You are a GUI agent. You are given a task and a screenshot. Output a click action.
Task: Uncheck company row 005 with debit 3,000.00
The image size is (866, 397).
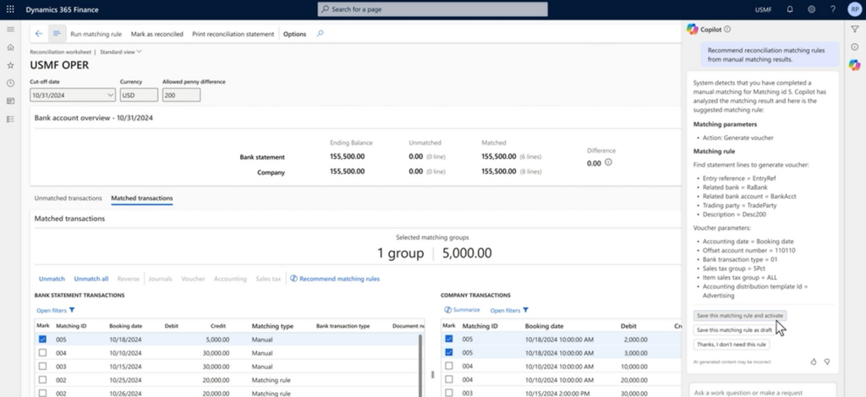(448, 352)
